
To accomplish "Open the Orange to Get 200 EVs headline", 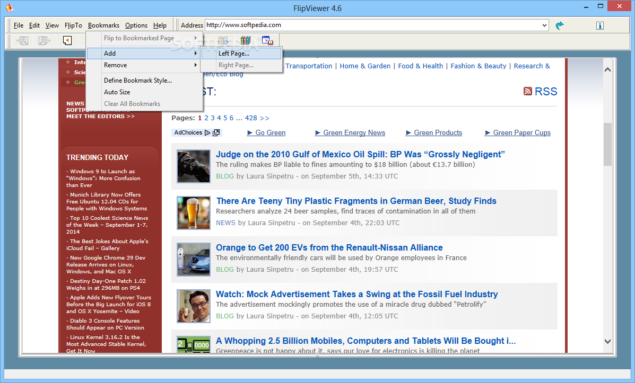I will tap(329, 247).
